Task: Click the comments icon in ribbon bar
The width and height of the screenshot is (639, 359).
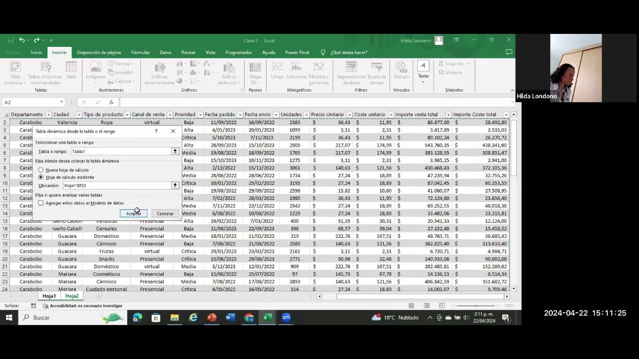Action: pos(509,52)
